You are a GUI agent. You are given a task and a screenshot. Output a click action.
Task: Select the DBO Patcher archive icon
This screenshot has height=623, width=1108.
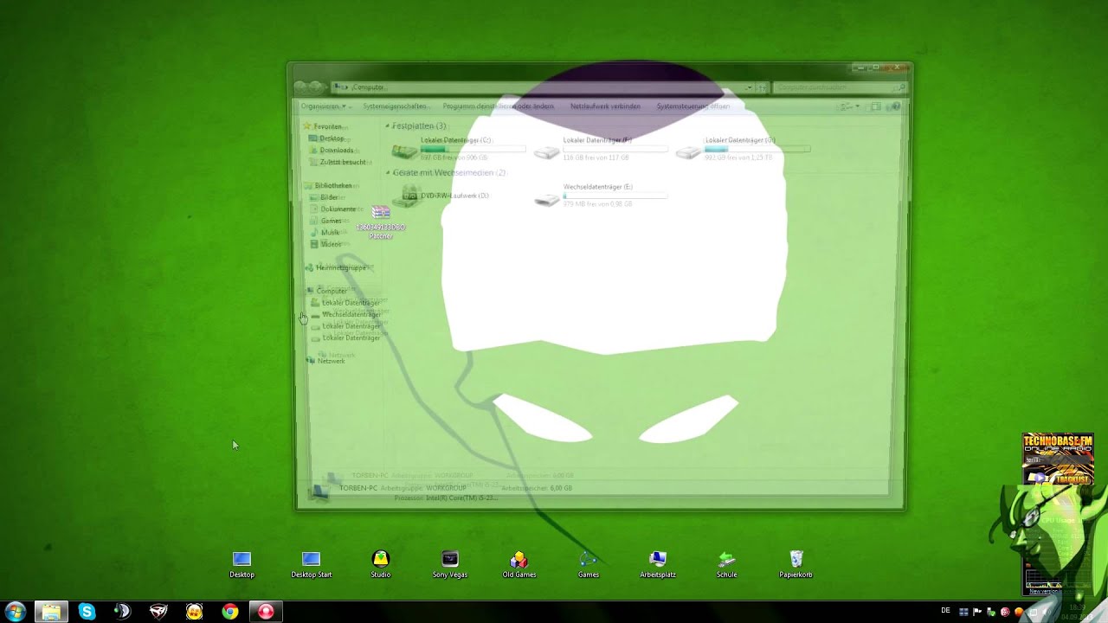tap(381, 222)
